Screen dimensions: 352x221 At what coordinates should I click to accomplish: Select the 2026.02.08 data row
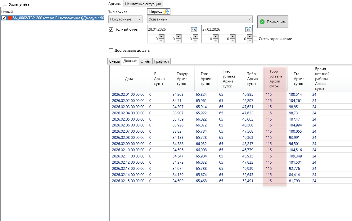(128, 138)
